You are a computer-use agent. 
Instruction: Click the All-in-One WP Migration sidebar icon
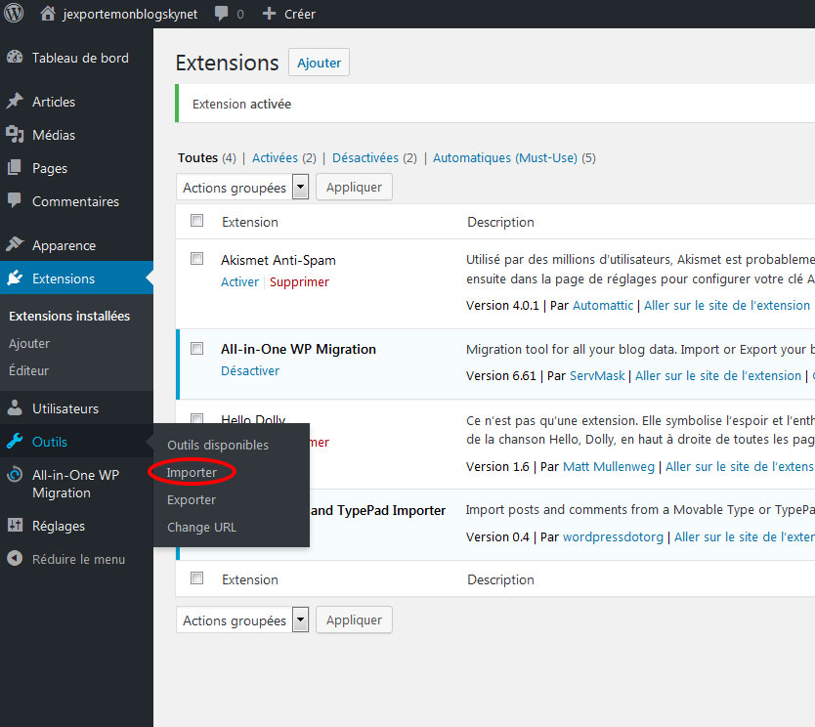[x=15, y=475]
